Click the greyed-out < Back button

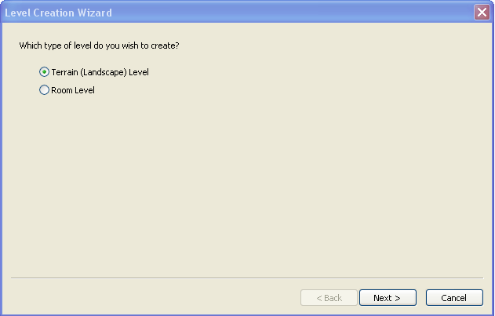(329, 298)
